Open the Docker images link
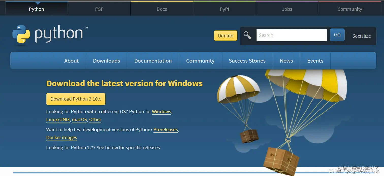This screenshot has height=176, width=384. tap(62, 138)
